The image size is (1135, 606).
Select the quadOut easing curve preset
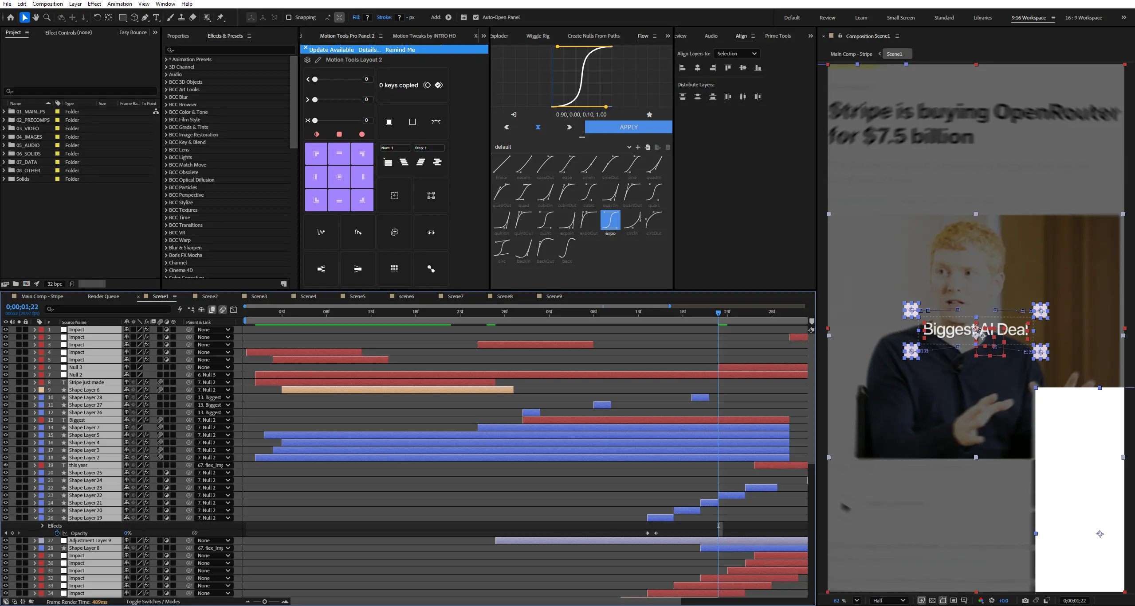coord(502,193)
